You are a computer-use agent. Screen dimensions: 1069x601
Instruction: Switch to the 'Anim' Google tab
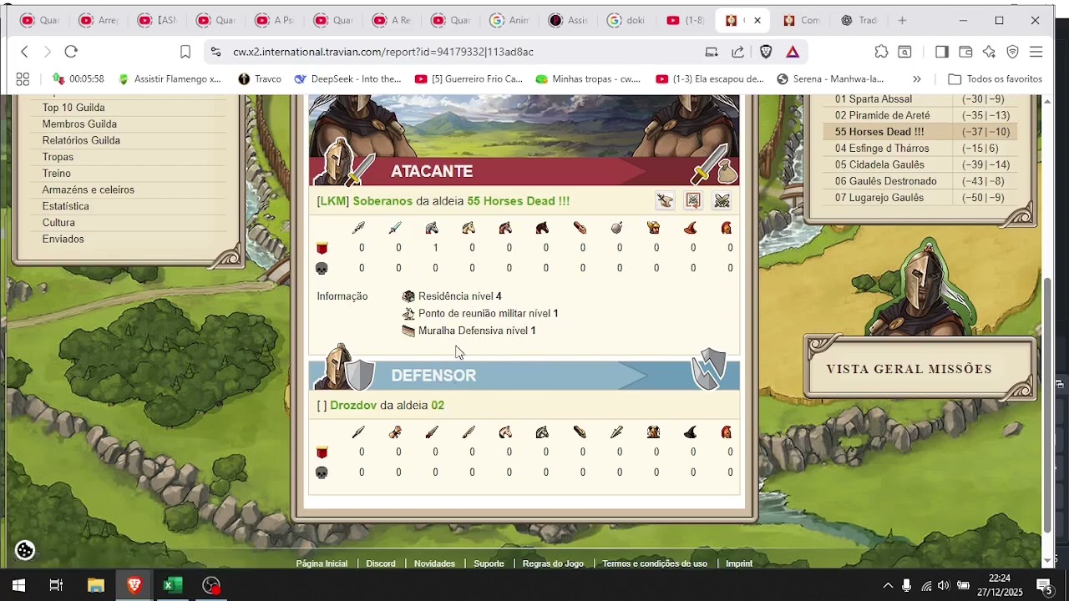tap(509, 20)
